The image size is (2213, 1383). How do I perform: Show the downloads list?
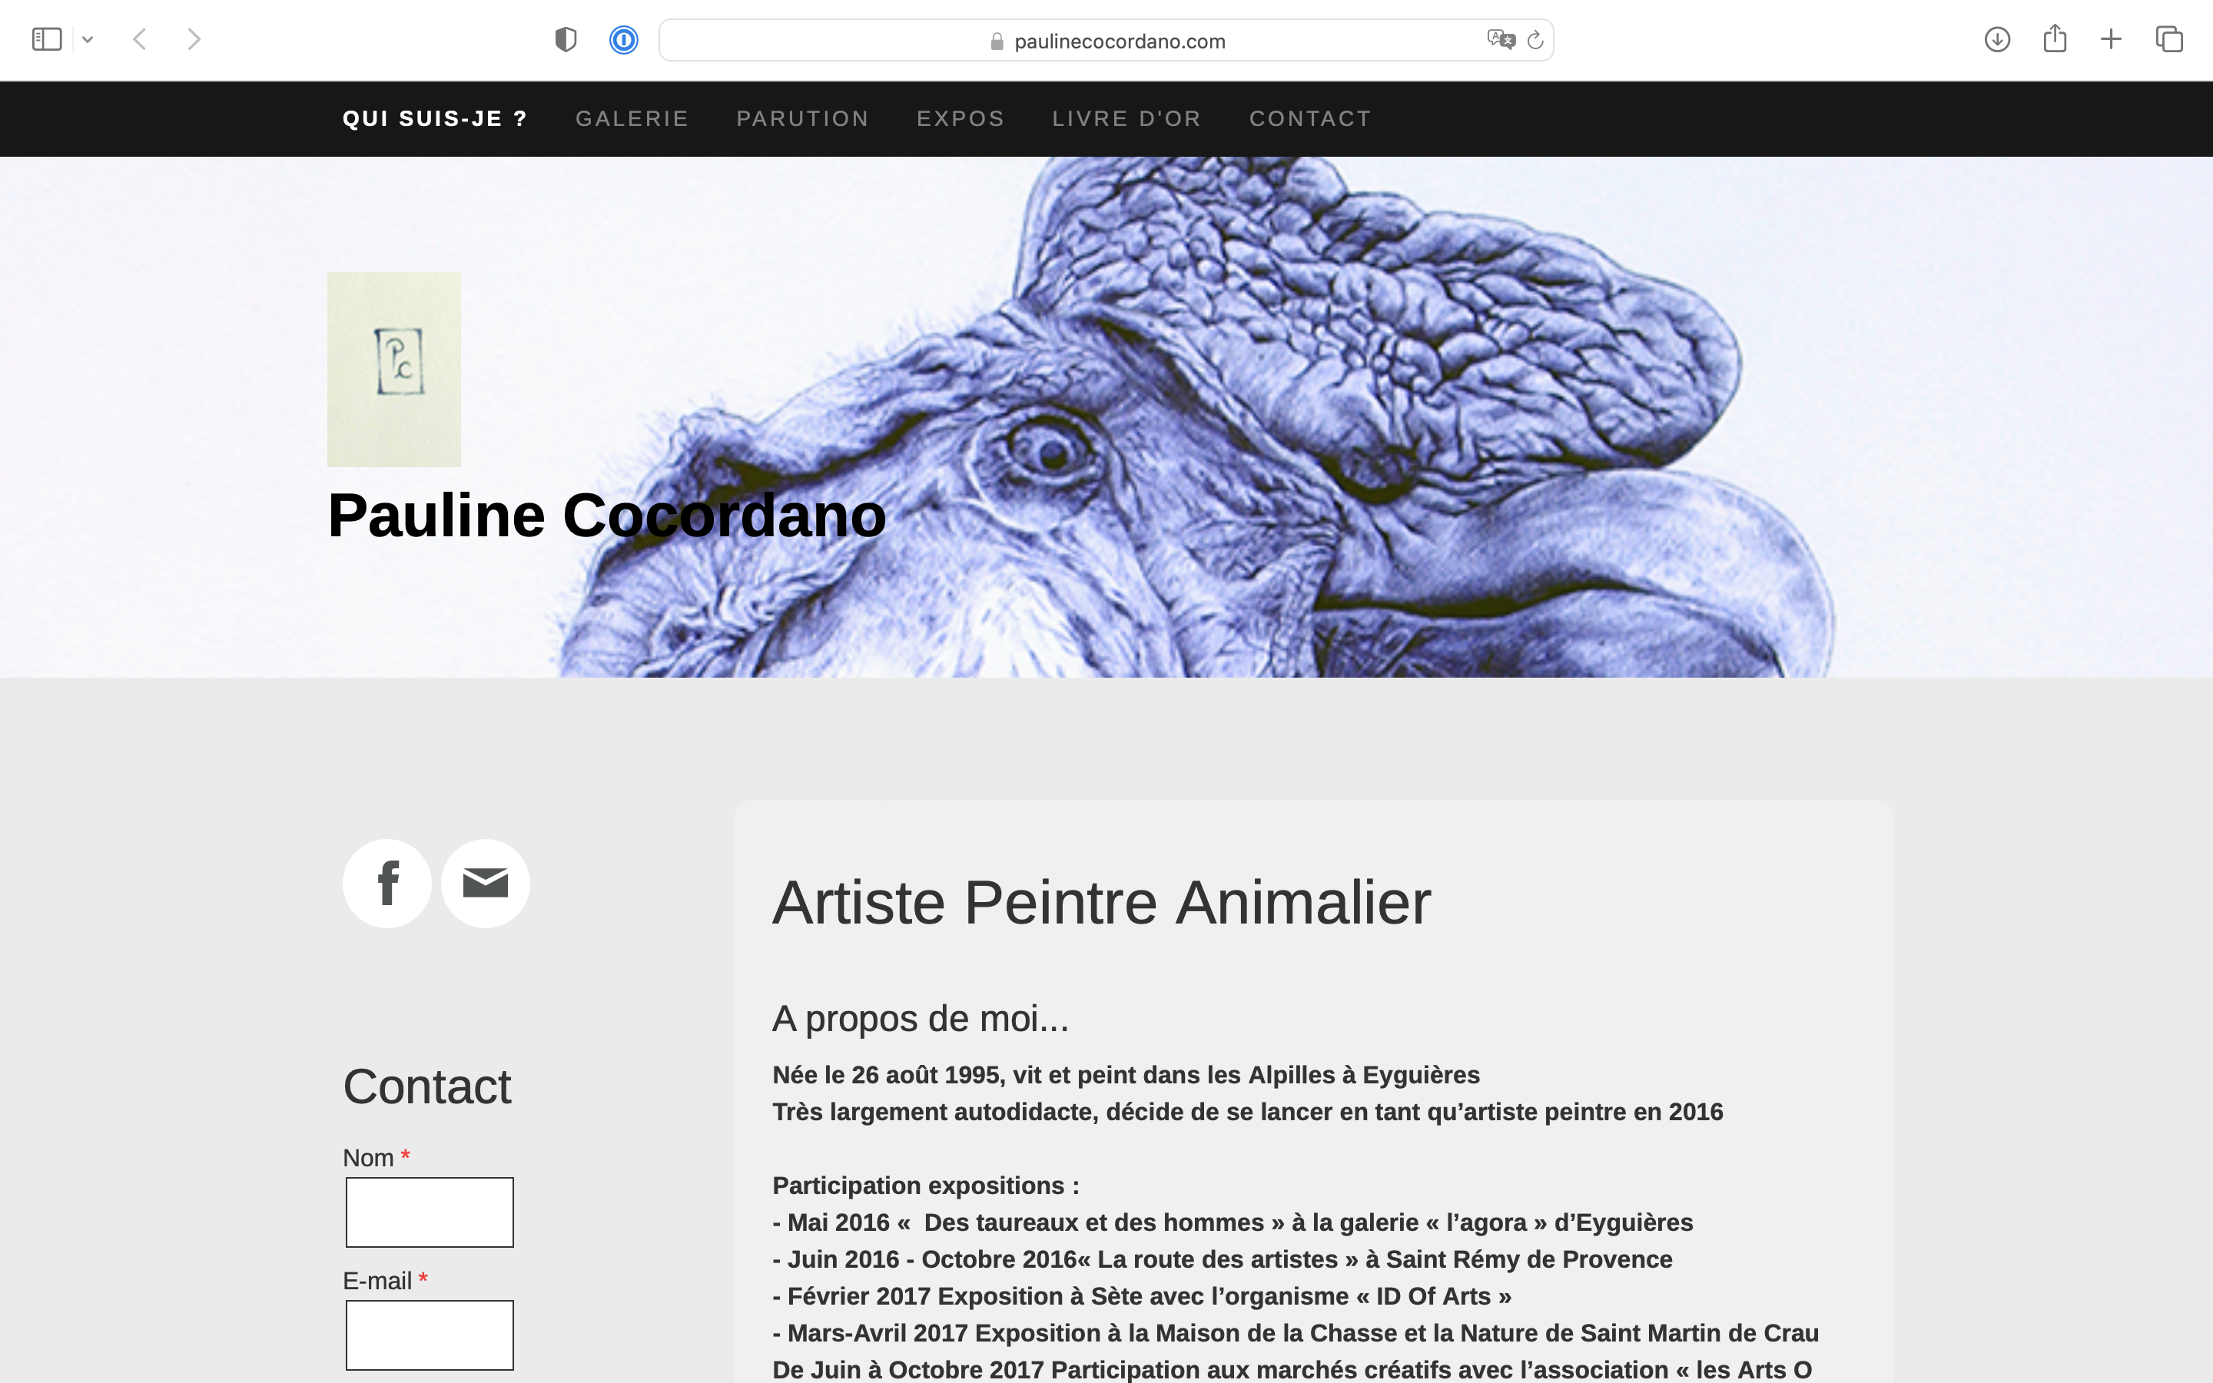tap(1997, 39)
